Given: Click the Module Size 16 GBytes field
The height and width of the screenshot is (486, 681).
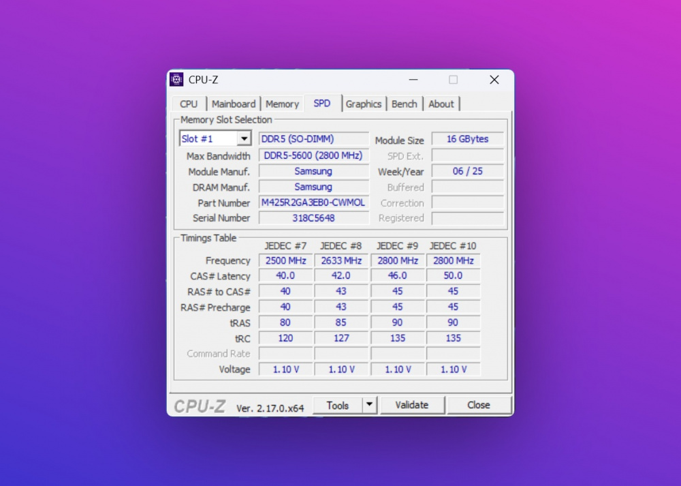Looking at the screenshot, I should point(467,139).
